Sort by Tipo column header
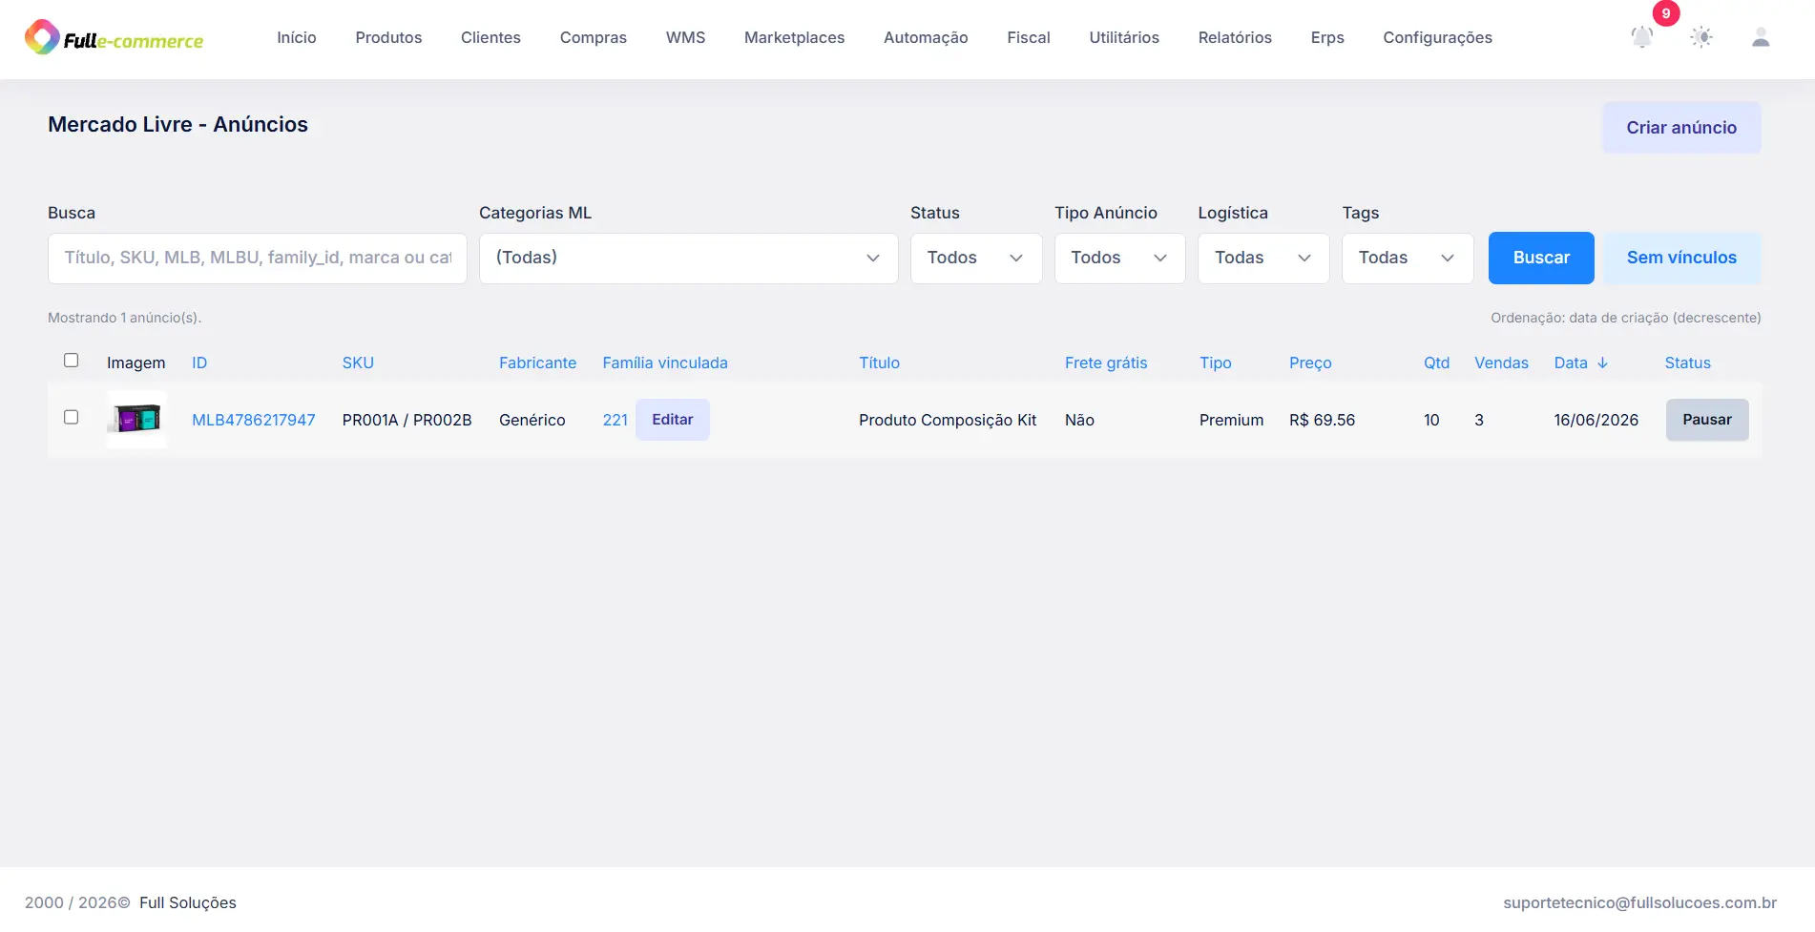Screen dimensions: 1815x932 coord(1216,362)
